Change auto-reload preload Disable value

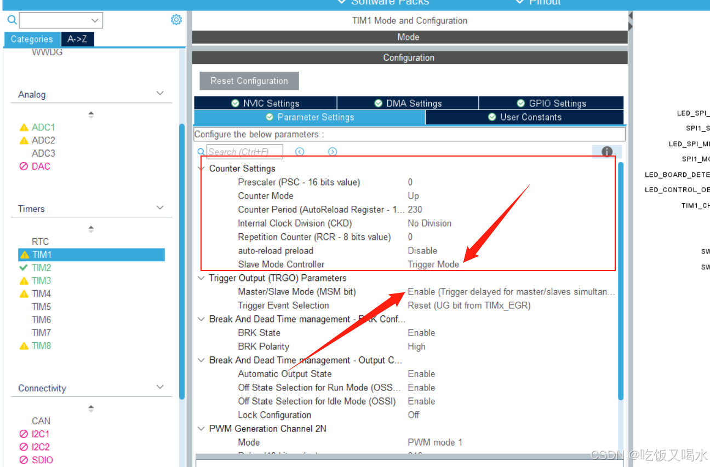tap(422, 251)
